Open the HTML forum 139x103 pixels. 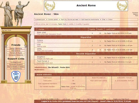[x=39, y=49]
